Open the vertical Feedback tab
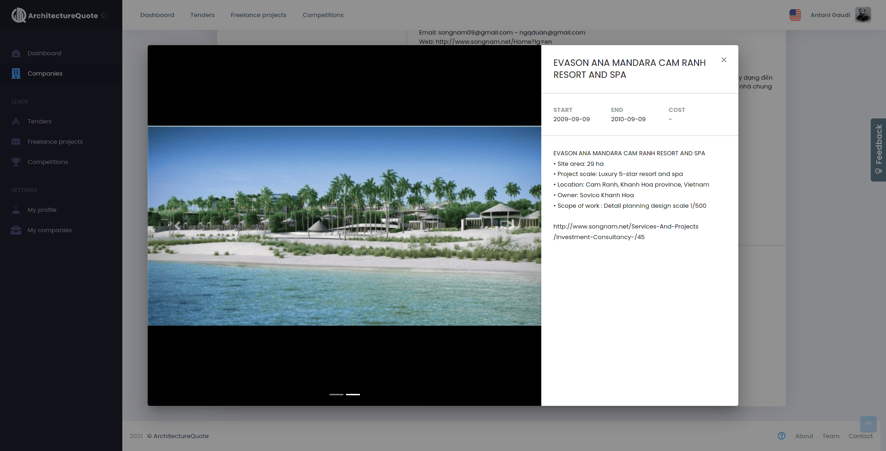The height and width of the screenshot is (451, 886). coord(878,150)
